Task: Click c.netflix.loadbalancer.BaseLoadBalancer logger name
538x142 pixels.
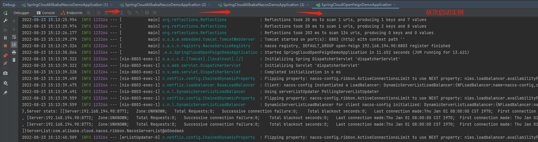Action: click(x=208, y=85)
